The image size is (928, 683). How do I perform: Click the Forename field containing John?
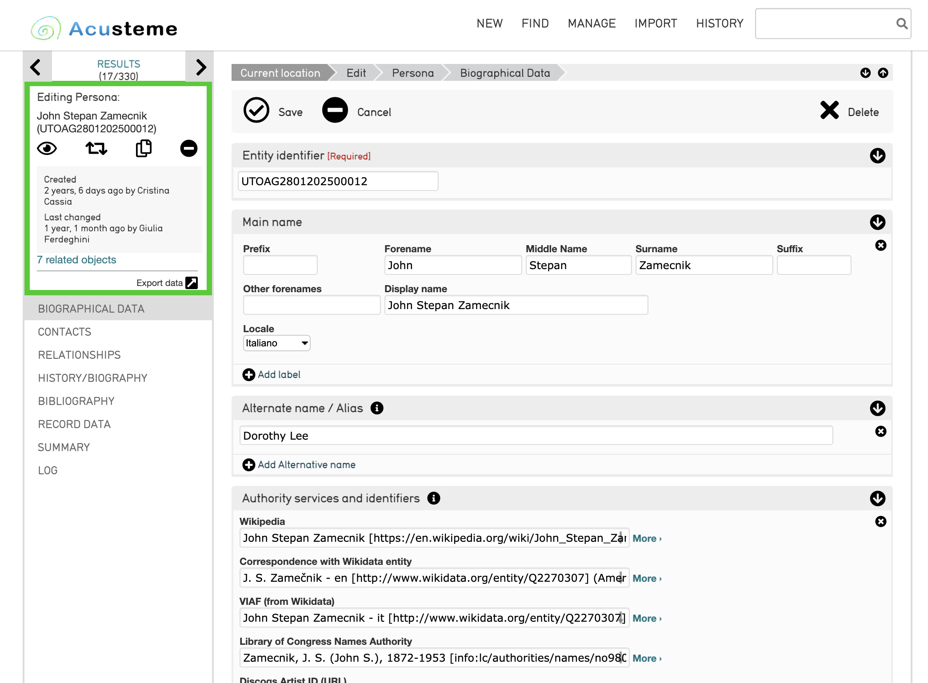click(x=453, y=265)
